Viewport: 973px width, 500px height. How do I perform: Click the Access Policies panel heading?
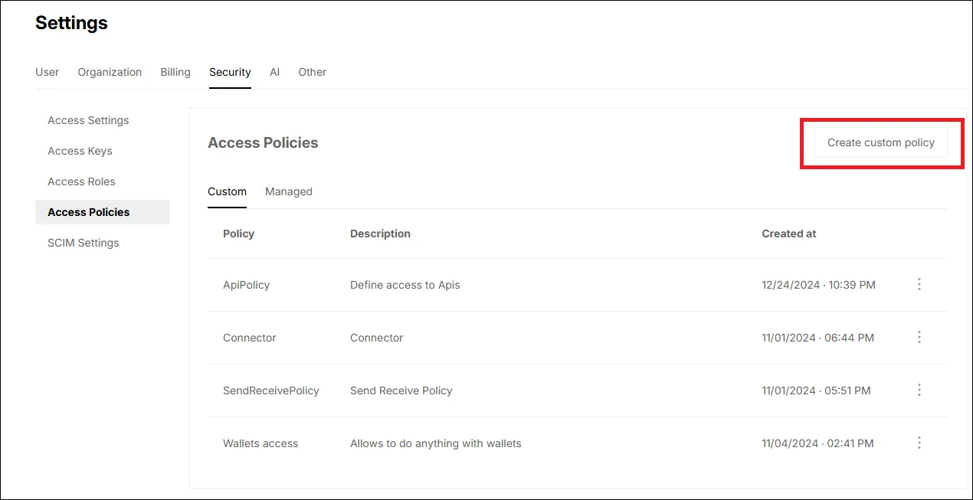263,142
